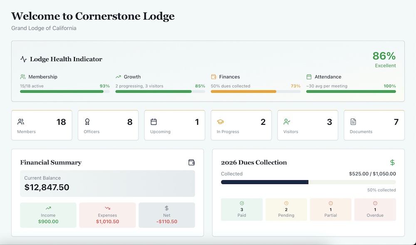The width and height of the screenshot is (416, 245).
Task: Open the Members stat card
Action: 42,125
